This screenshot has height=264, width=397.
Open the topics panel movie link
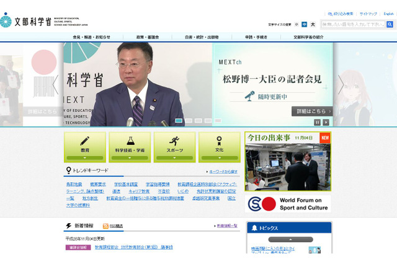[273, 250]
